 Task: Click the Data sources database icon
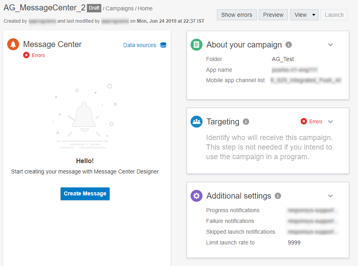(163, 45)
